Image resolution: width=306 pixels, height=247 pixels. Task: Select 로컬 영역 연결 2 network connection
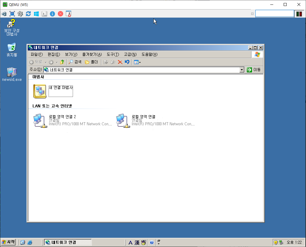[x=72, y=121]
